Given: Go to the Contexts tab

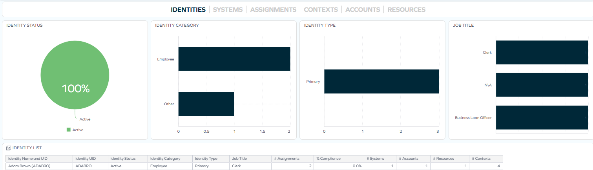Looking at the screenshot, I should [321, 9].
